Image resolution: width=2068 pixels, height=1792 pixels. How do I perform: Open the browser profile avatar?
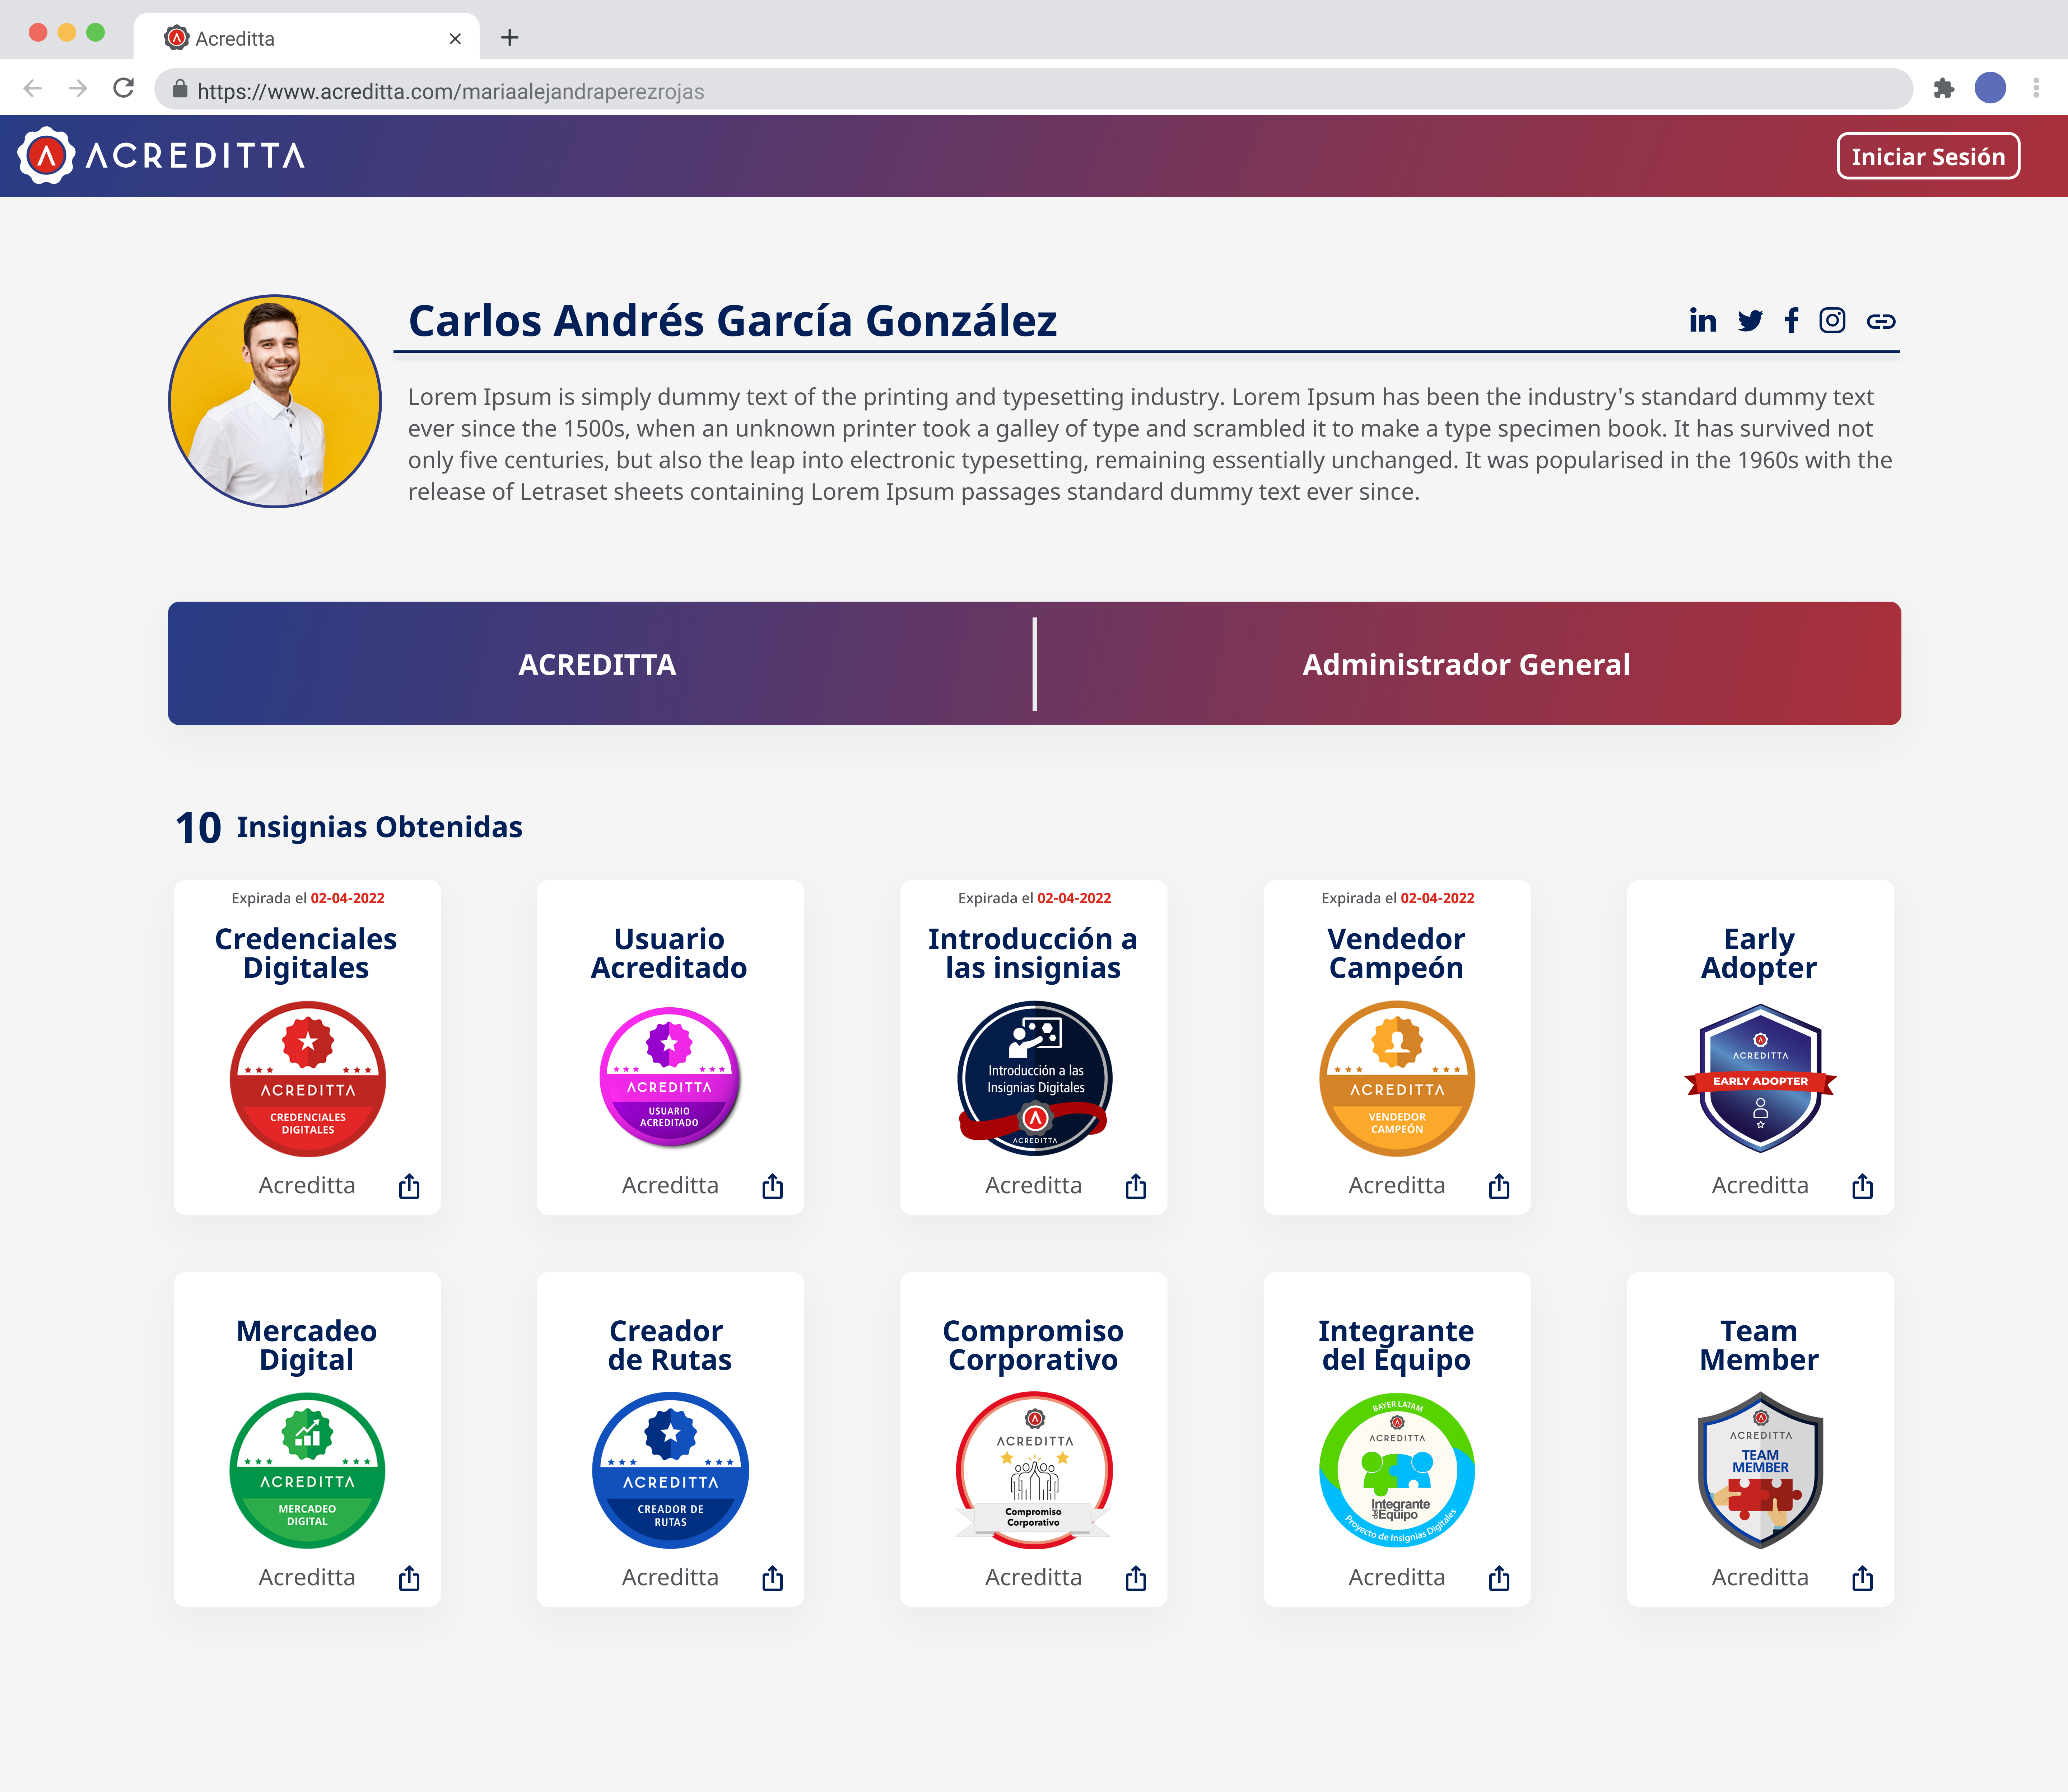coord(1990,88)
